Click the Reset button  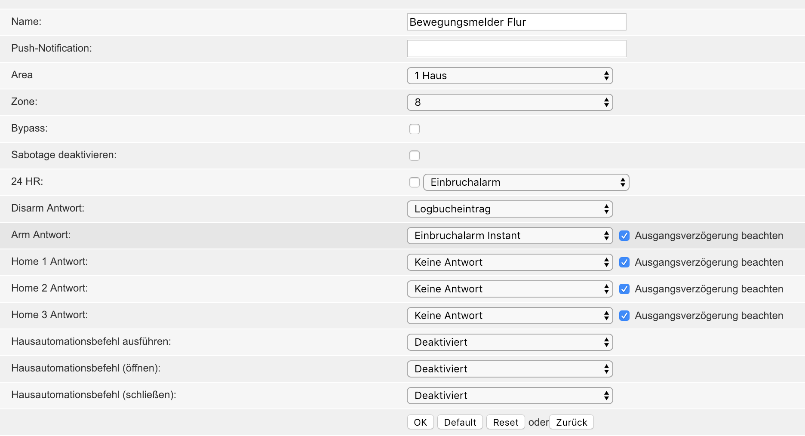click(x=505, y=422)
